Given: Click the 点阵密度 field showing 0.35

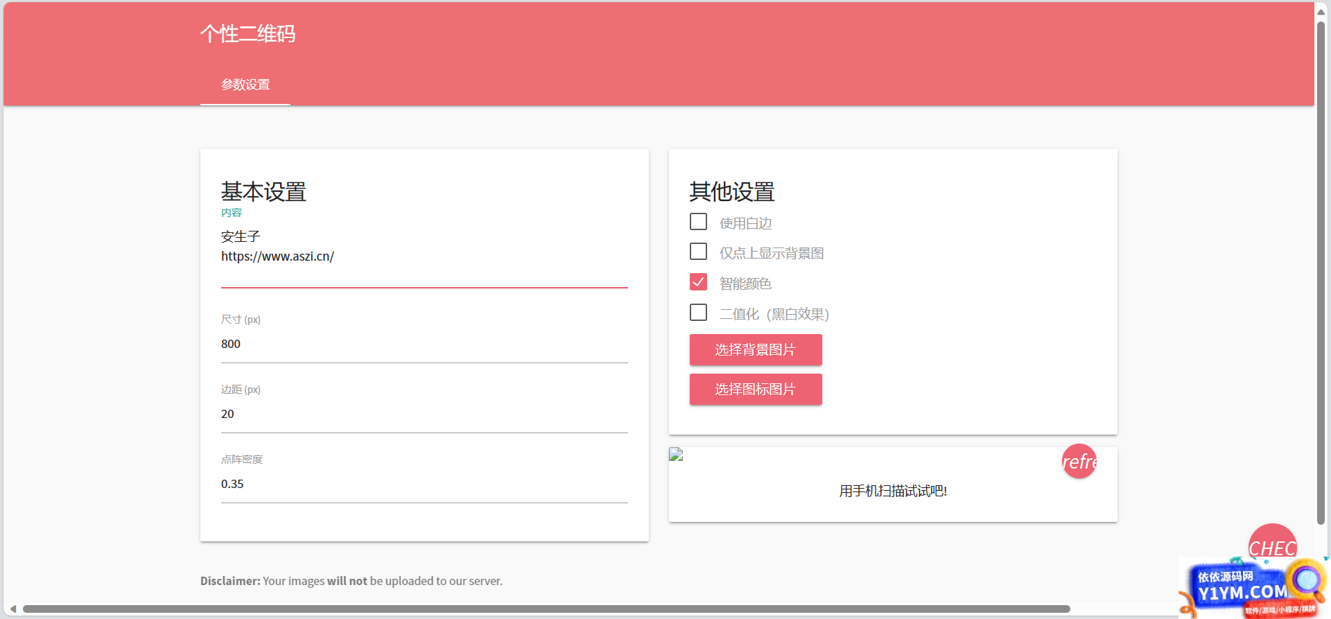Looking at the screenshot, I should 424,485.
